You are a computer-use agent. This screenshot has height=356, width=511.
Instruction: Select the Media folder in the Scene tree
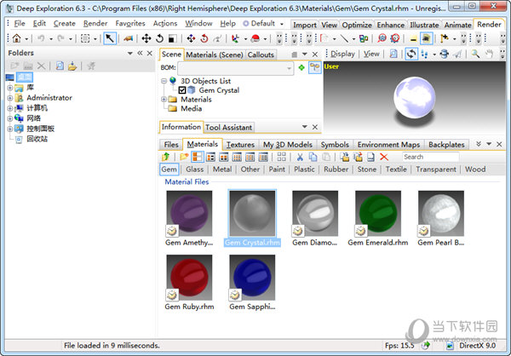click(x=191, y=108)
